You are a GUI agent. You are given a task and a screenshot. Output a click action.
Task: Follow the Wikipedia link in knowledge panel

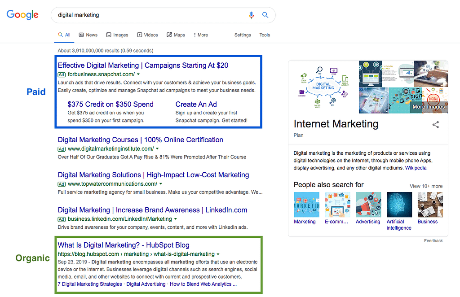416,168
